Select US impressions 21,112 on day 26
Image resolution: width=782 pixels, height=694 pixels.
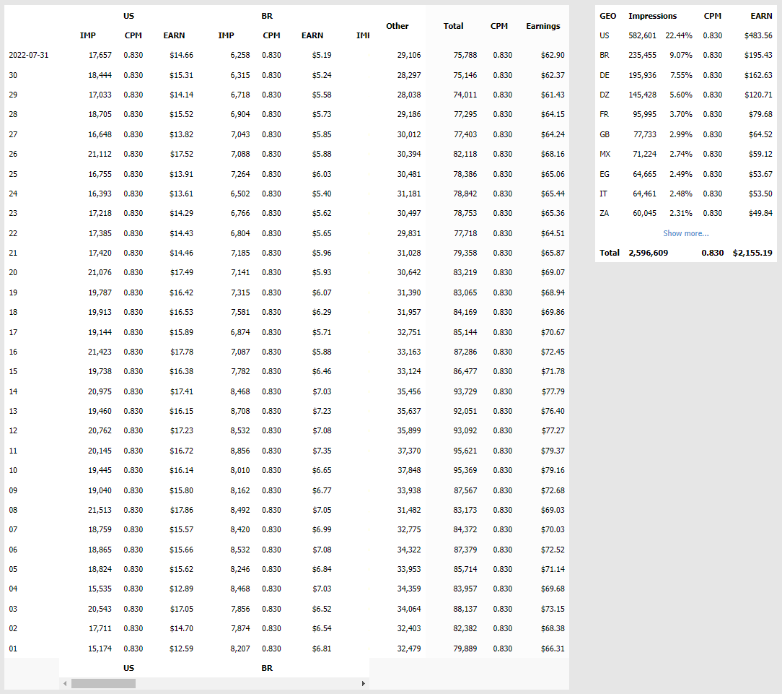pos(100,154)
